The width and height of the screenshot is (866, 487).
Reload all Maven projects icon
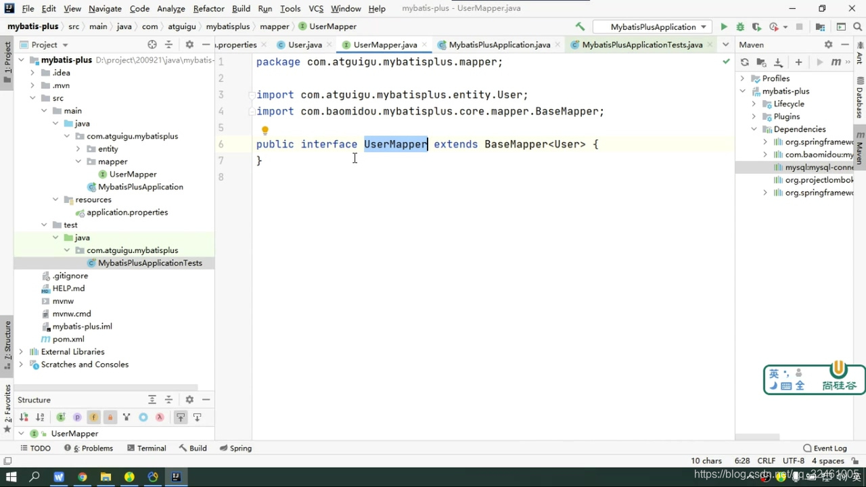click(x=744, y=62)
